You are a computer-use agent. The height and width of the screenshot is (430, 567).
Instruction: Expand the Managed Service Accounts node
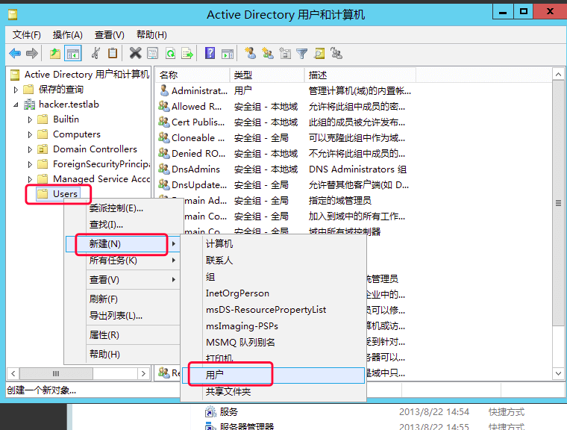point(30,179)
